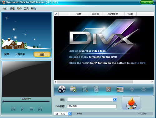Move selected item down with arrow icon
The width and height of the screenshot is (156, 118).
(144, 89)
